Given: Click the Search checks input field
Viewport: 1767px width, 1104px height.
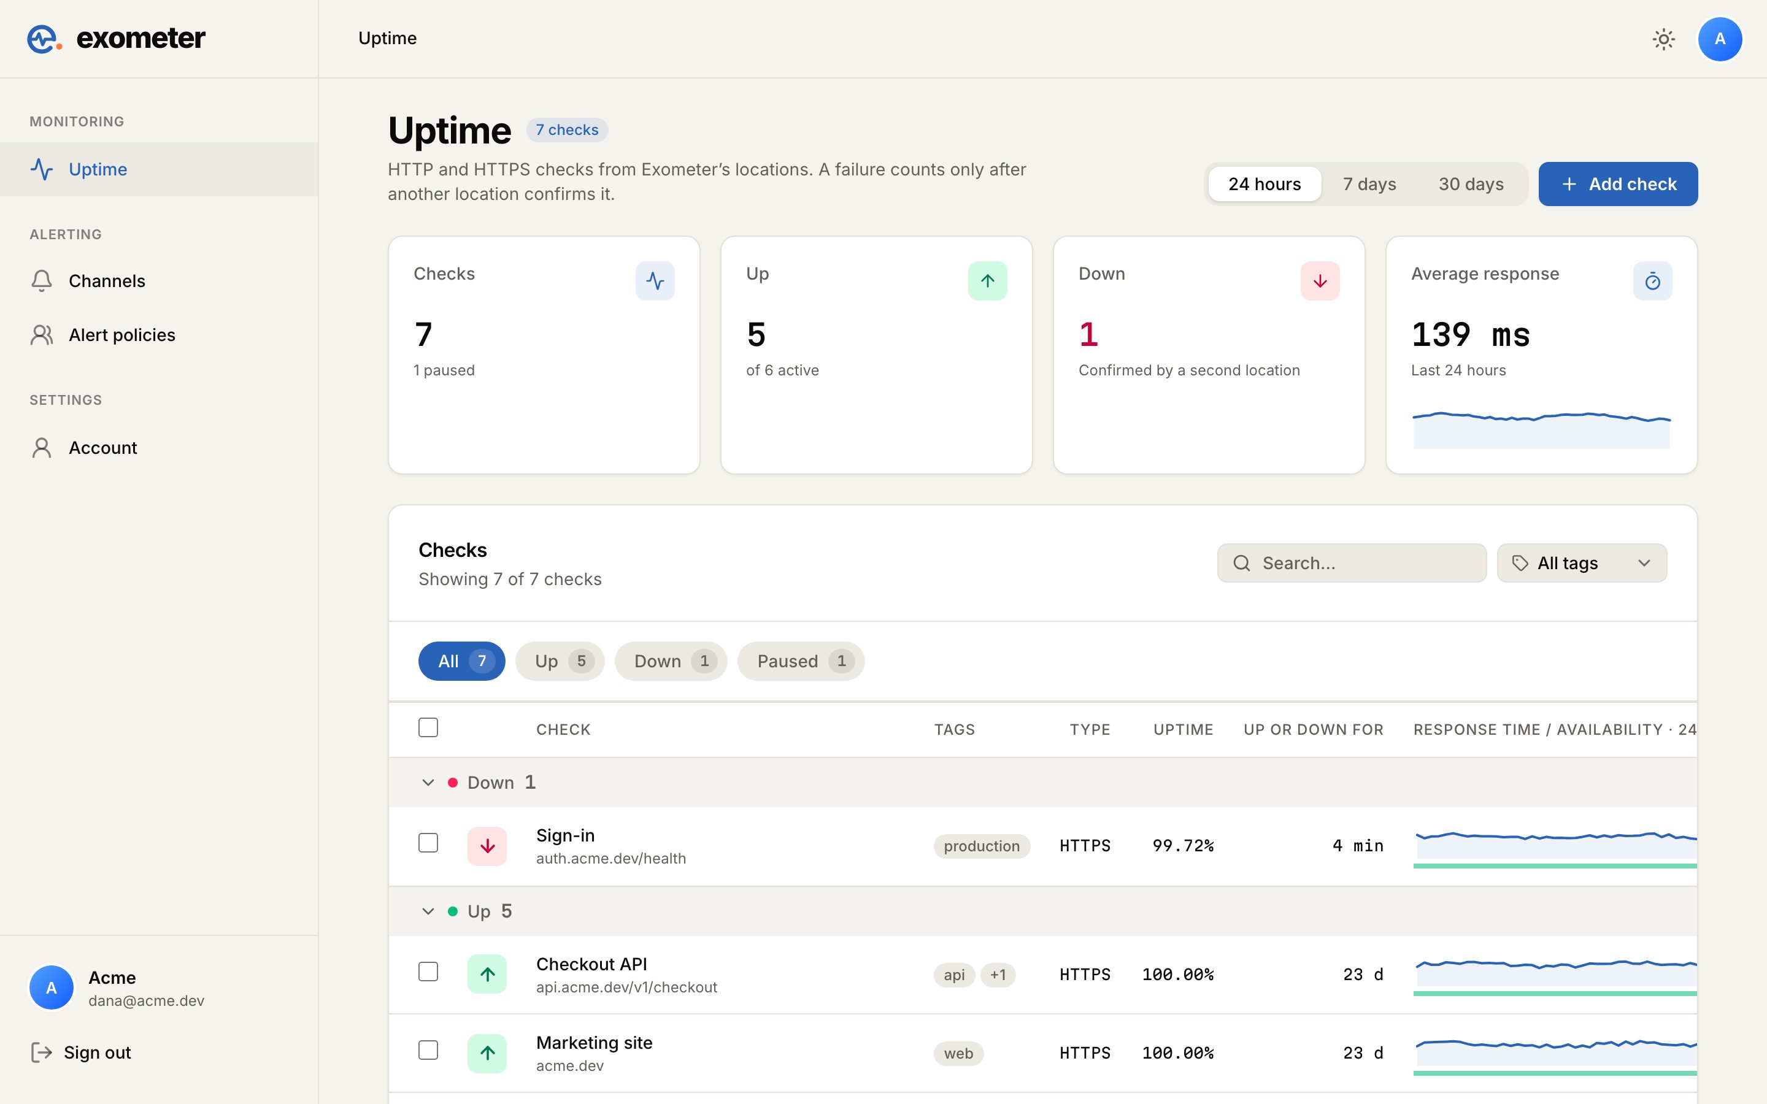Looking at the screenshot, I should pos(1352,563).
